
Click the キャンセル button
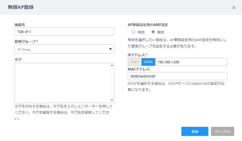pyautogui.click(x=223, y=131)
